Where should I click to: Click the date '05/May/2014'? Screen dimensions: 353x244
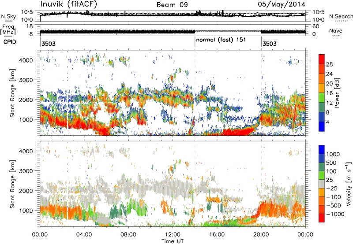(x=282, y=4)
